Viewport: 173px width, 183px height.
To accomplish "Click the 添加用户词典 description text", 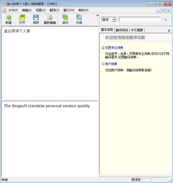I will pos(128,70).
